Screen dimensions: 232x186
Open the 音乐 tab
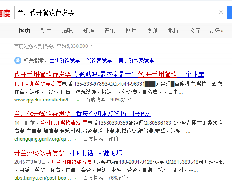coord(110,31)
